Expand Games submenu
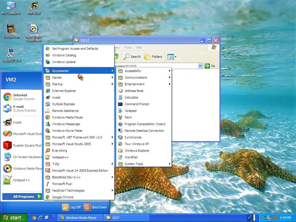This screenshot has width=296, height=222. 79,77
